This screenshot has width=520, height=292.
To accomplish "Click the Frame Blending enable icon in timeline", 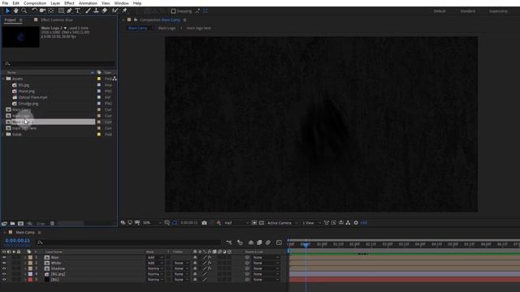I will pyautogui.click(x=259, y=243).
